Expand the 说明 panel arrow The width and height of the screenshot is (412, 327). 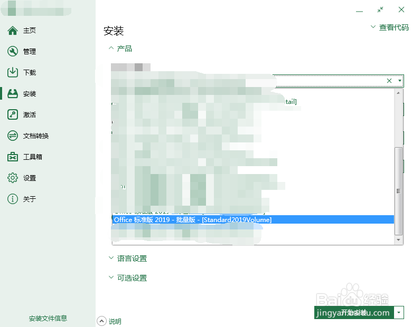101,321
